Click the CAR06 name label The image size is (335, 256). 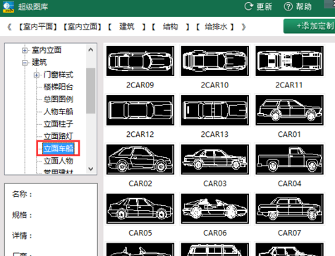coord(215,233)
